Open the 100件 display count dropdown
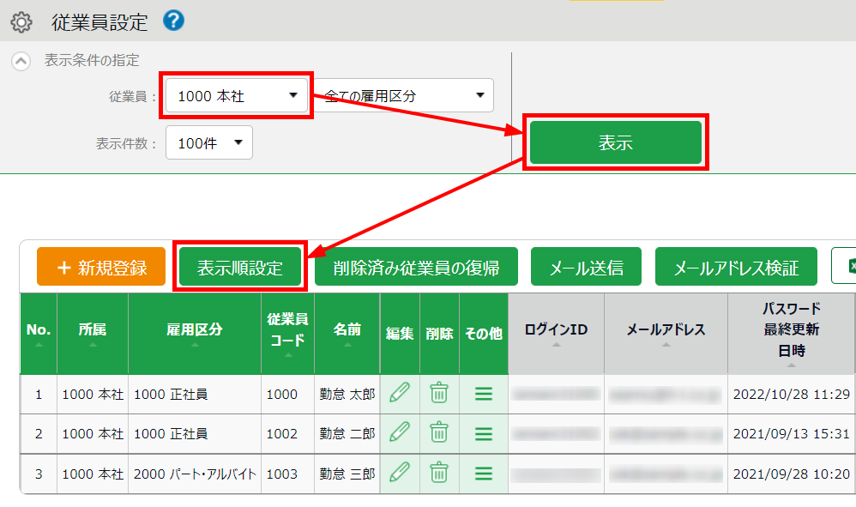This screenshot has width=856, height=507. point(209,143)
